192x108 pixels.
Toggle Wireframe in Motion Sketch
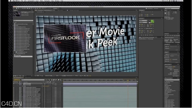coord(173,70)
